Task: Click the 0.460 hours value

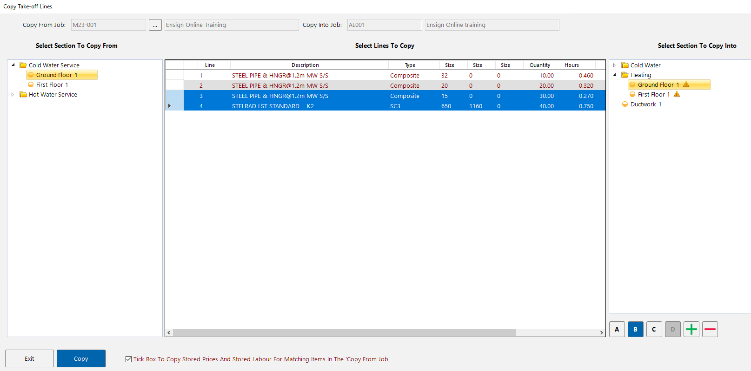Action: pyautogui.click(x=586, y=75)
